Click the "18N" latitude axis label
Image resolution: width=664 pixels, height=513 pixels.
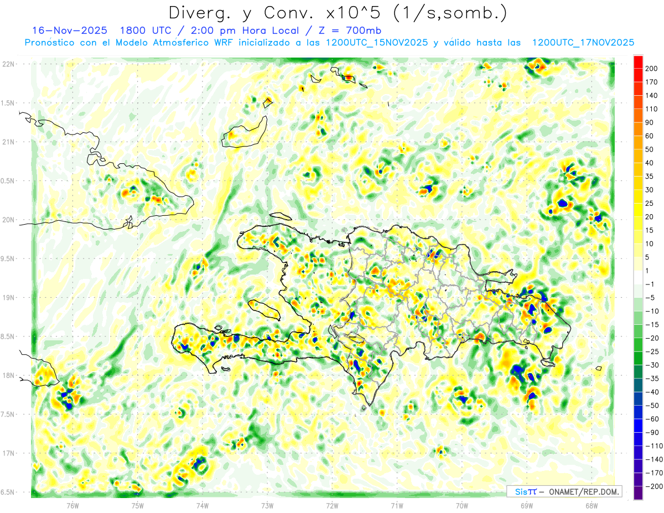pyautogui.click(x=8, y=376)
